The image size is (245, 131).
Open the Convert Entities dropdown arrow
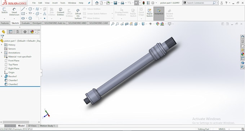[61, 19]
